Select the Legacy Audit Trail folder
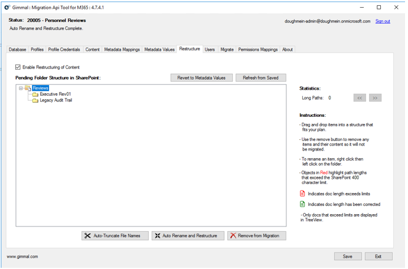Image resolution: width=408 pixels, height=269 pixels. (x=56, y=100)
